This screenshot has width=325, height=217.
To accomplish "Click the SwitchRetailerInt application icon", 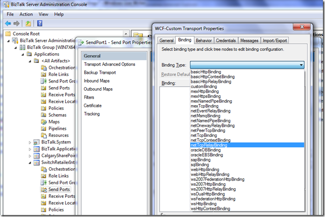I will click(36, 163).
